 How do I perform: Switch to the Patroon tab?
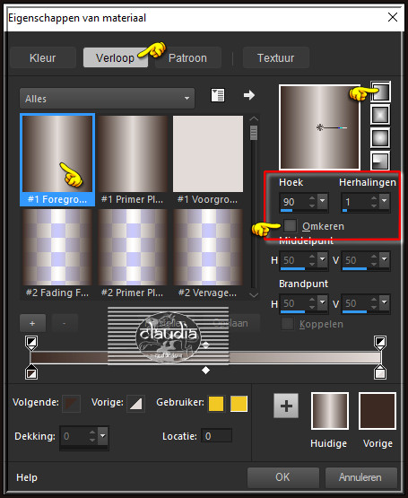click(188, 57)
